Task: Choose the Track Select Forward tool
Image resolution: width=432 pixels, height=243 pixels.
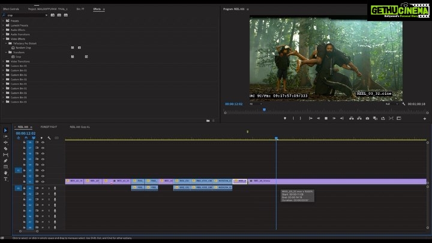Action: point(5,136)
